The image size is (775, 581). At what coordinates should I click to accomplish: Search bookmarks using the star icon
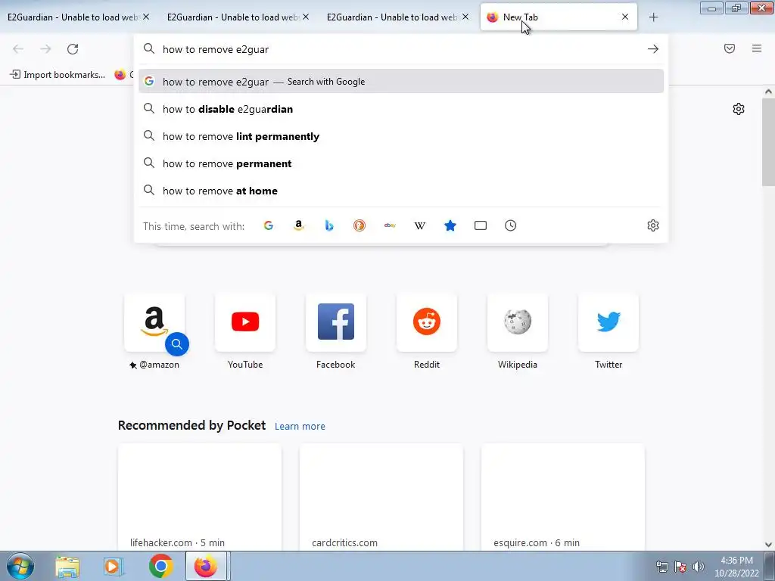click(450, 225)
